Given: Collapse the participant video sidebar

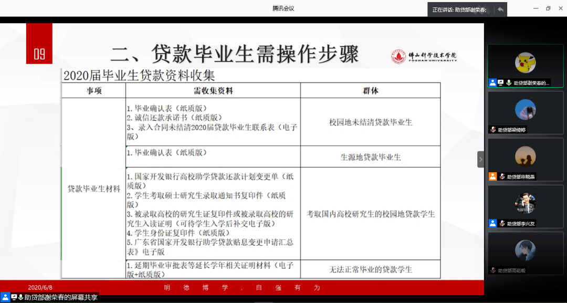Looking at the screenshot, I should 480,159.
